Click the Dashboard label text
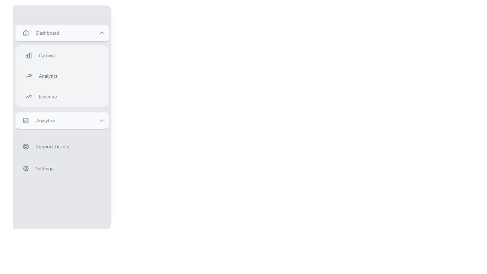 (47, 33)
